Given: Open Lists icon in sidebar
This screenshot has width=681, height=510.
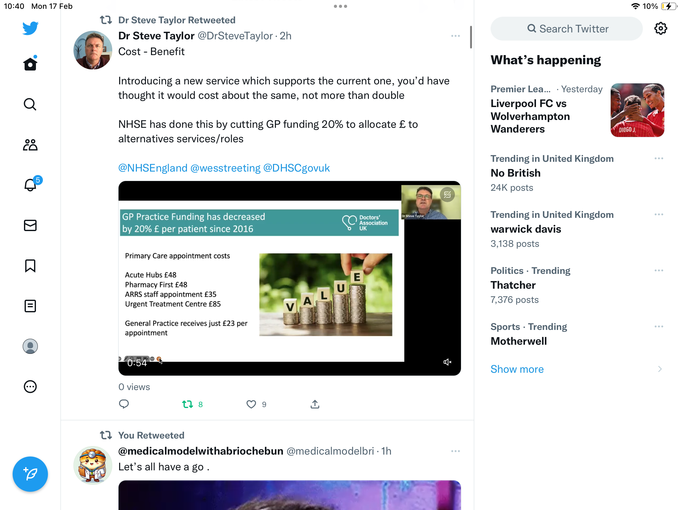Looking at the screenshot, I should point(30,306).
